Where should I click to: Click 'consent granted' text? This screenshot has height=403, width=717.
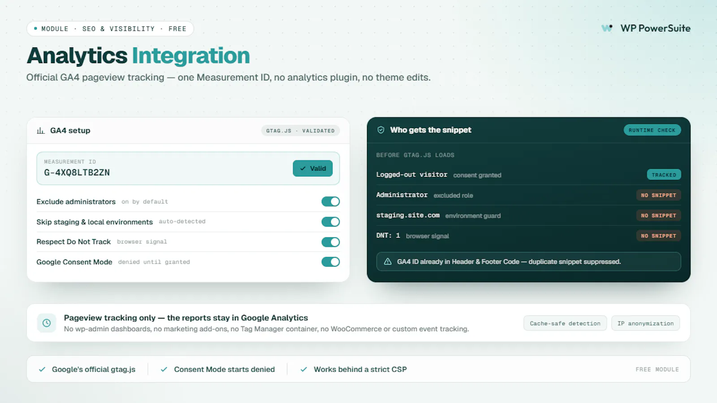click(477, 175)
